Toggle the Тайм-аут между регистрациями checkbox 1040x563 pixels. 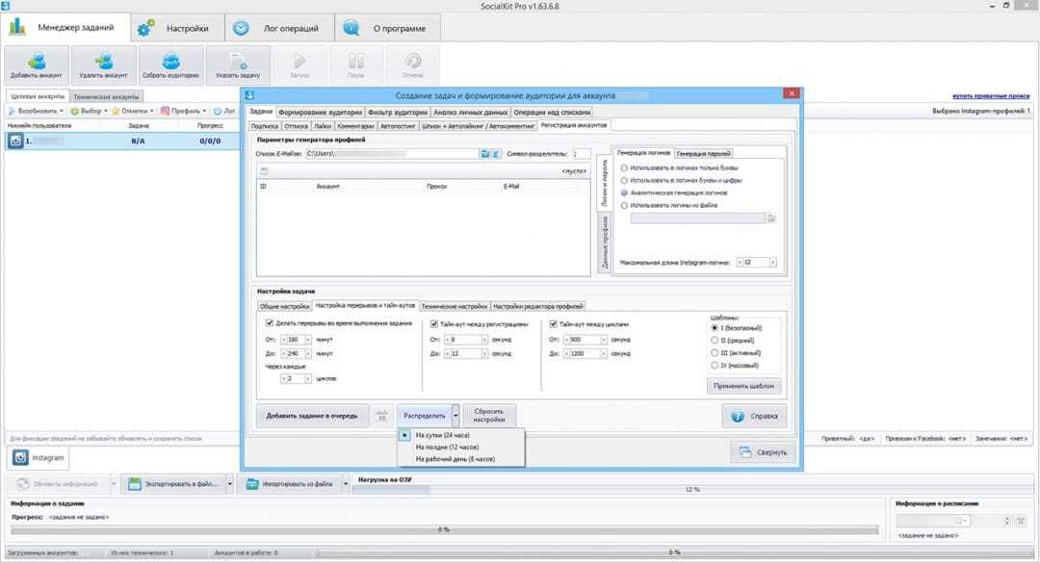point(434,324)
